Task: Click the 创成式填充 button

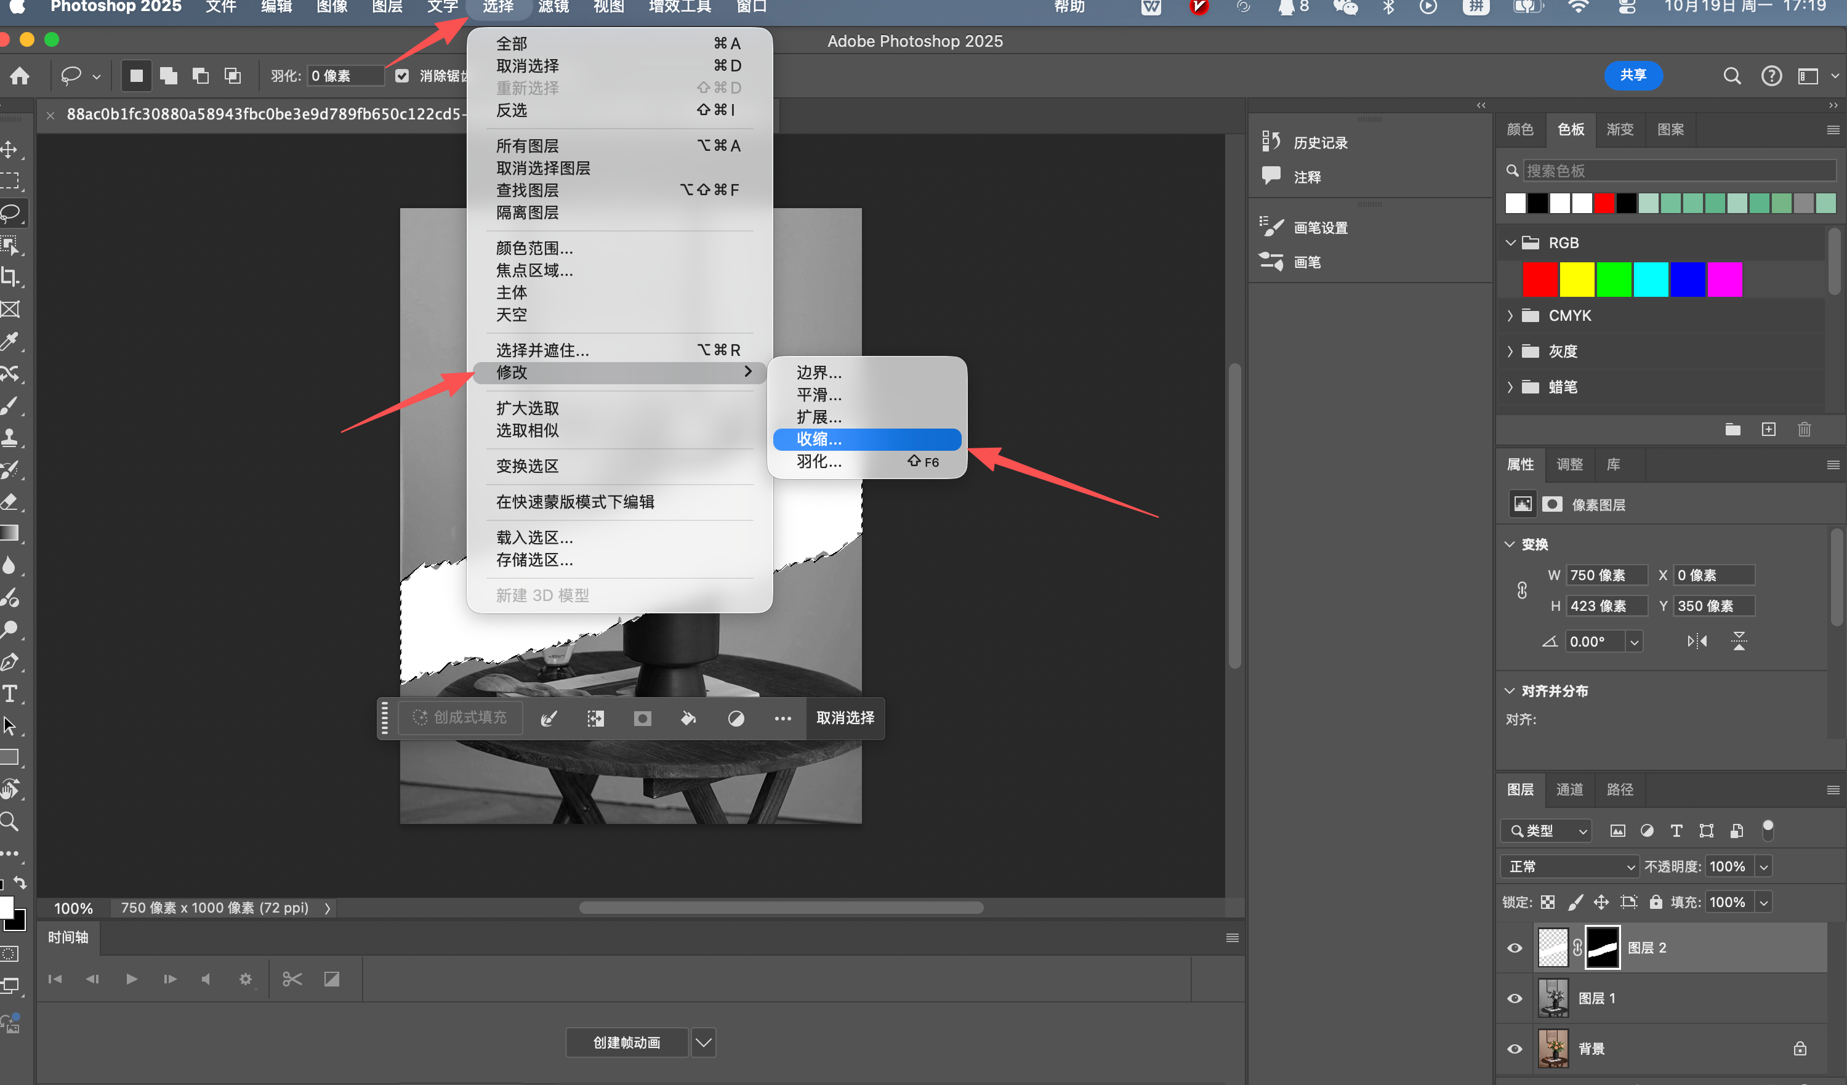Action: [461, 717]
